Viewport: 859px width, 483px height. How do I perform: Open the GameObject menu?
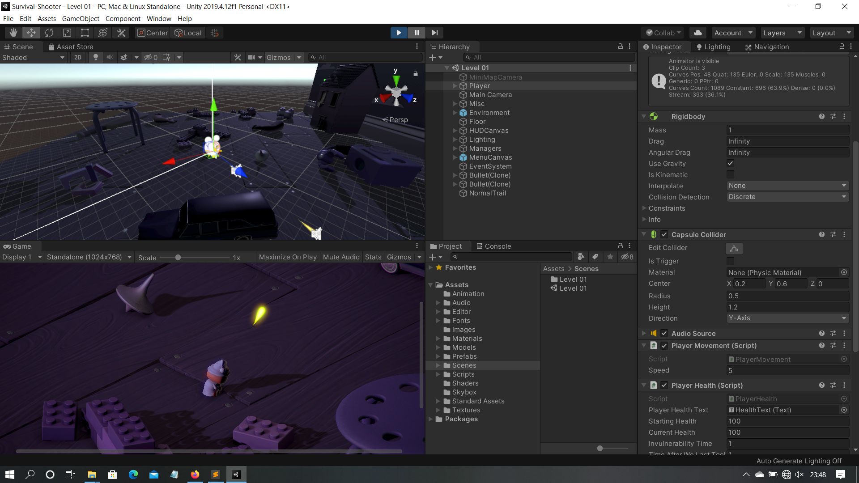click(81, 19)
